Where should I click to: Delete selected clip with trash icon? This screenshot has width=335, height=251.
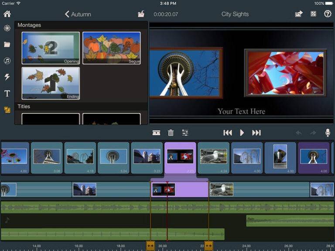coord(171,133)
